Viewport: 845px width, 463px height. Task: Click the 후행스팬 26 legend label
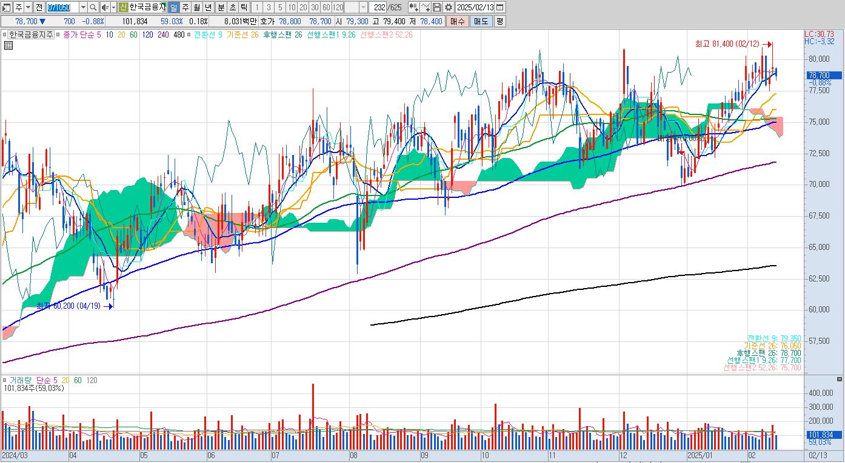pyautogui.click(x=282, y=34)
